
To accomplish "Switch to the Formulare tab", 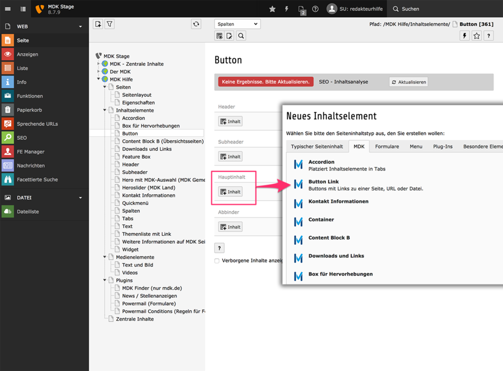I will tap(387, 146).
